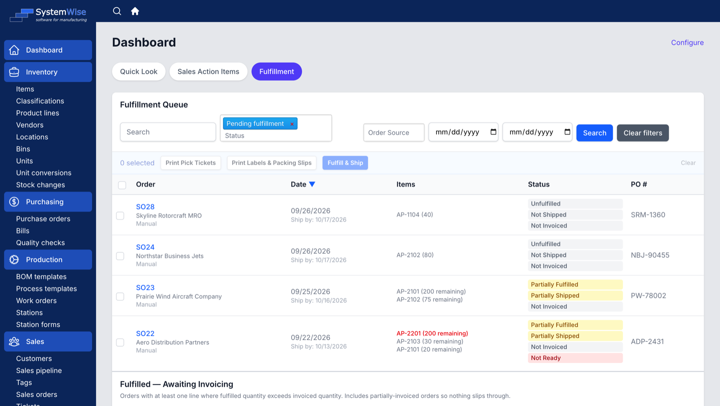Open the Order Source dropdown
Screen dimensions: 720x406
394,133
